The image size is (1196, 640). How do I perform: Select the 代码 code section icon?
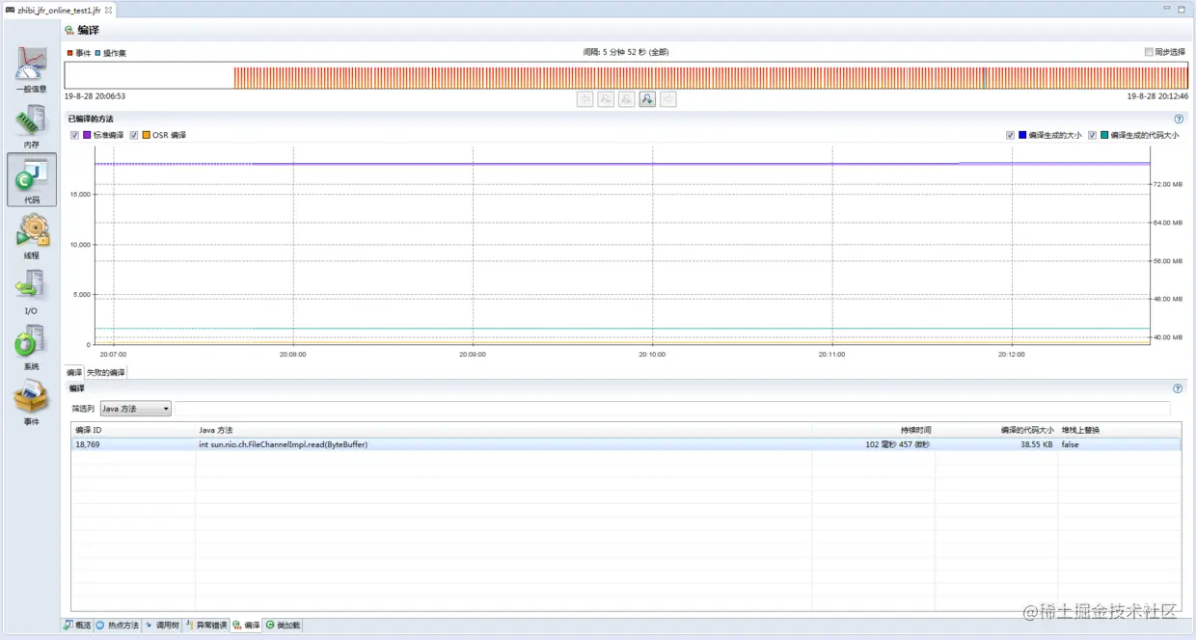[31, 179]
